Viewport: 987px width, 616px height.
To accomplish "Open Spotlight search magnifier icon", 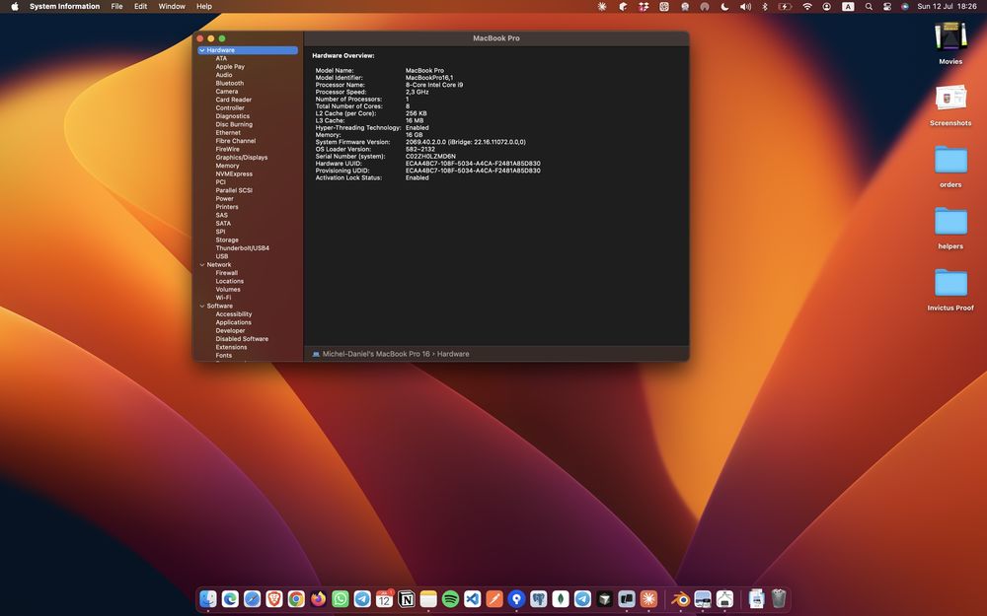I will [x=869, y=6].
